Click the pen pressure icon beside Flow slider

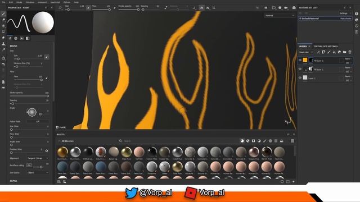[x=47, y=79]
